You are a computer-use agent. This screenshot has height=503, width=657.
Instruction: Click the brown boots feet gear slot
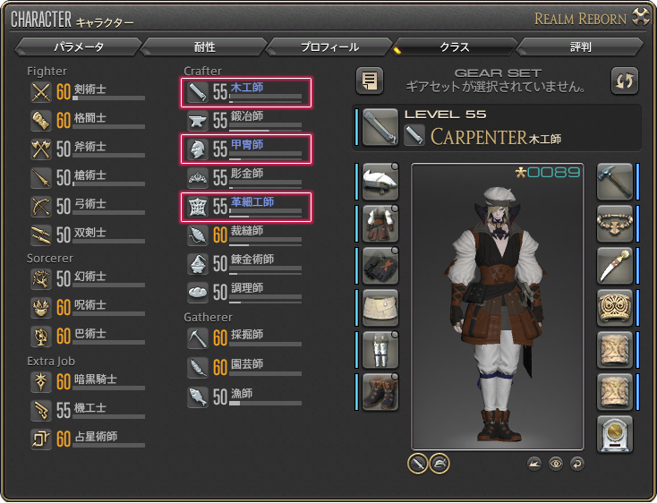coord(380,392)
